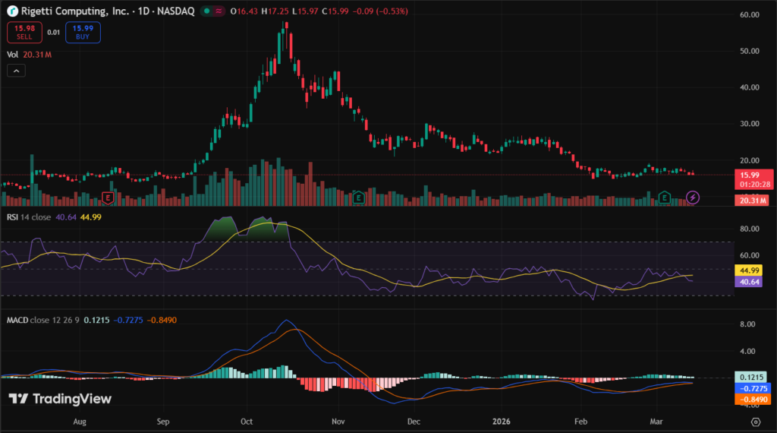This screenshot has width=777, height=433.
Task: Click the 44.99 RSI value label
Action: coord(750,270)
